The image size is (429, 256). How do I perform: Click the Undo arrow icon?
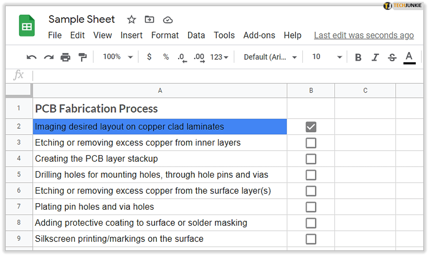point(31,57)
